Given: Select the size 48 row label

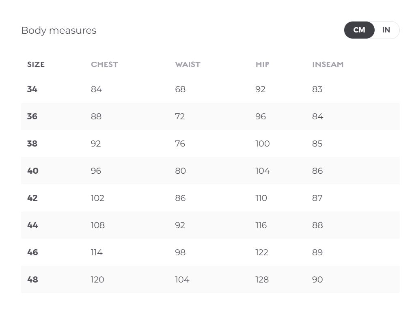Looking at the screenshot, I should point(32,280).
